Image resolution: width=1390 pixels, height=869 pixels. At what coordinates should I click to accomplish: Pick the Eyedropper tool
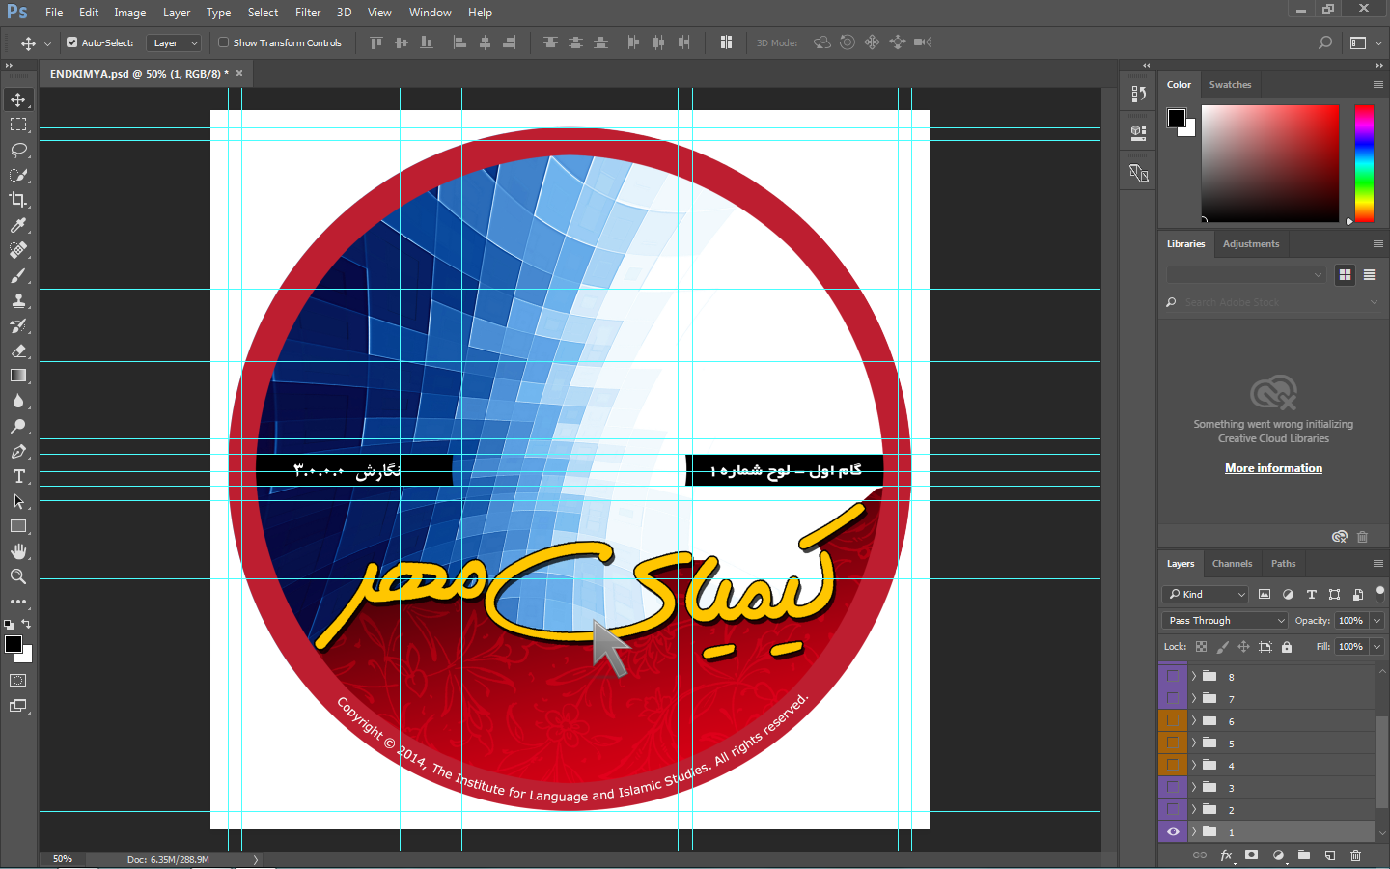click(x=18, y=225)
